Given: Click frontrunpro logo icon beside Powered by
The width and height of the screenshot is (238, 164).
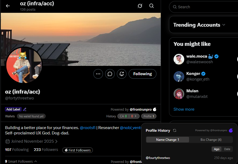Looking at the screenshot, I should (155, 109).
